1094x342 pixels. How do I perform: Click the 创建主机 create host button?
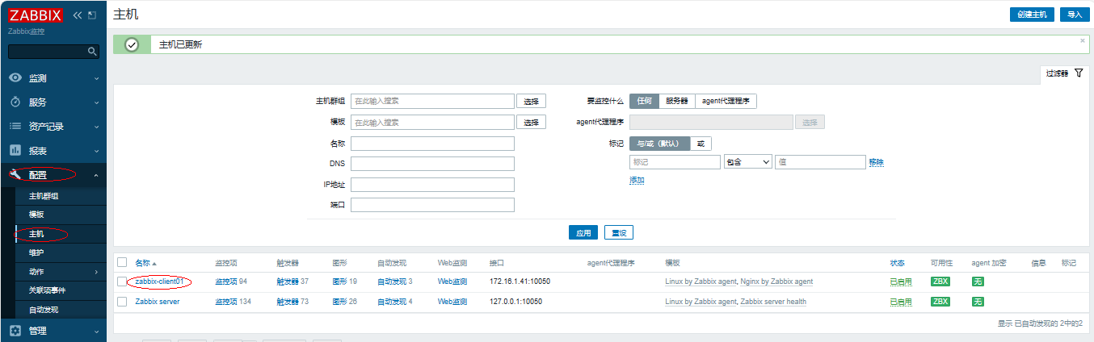[1031, 15]
